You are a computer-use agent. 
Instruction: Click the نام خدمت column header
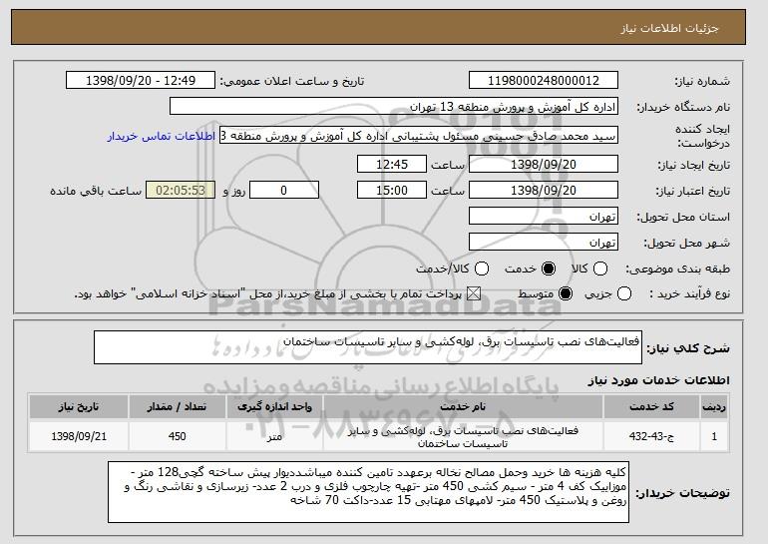click(x=463, y=407)
